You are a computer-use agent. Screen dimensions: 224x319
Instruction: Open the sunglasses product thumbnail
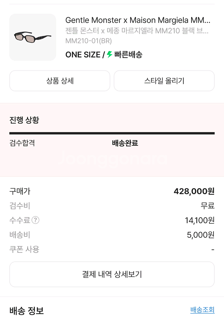33,37
